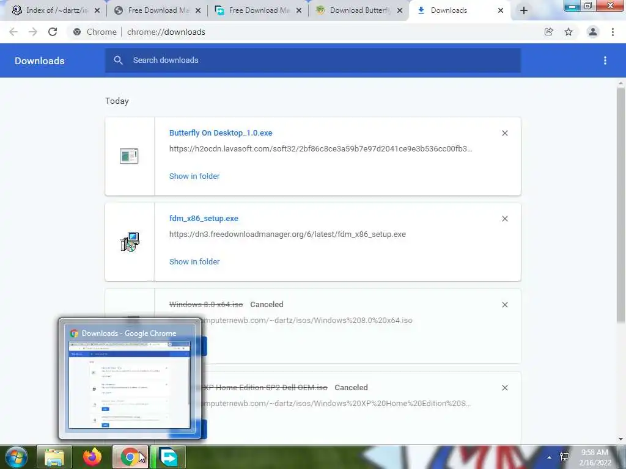The height and width of the screenshot is (469, 626).
Task: Click the fdm_x86_setup.exe installer icon
Action: (x=130, y=242)
